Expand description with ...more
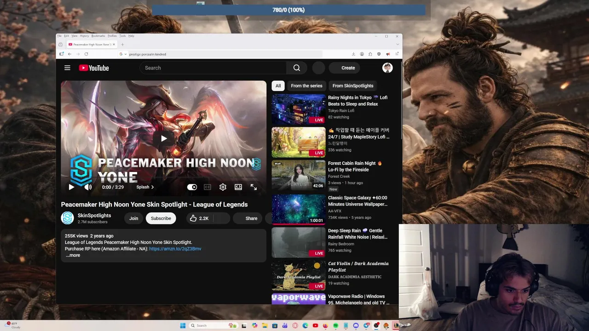 (x=73, y=255)
